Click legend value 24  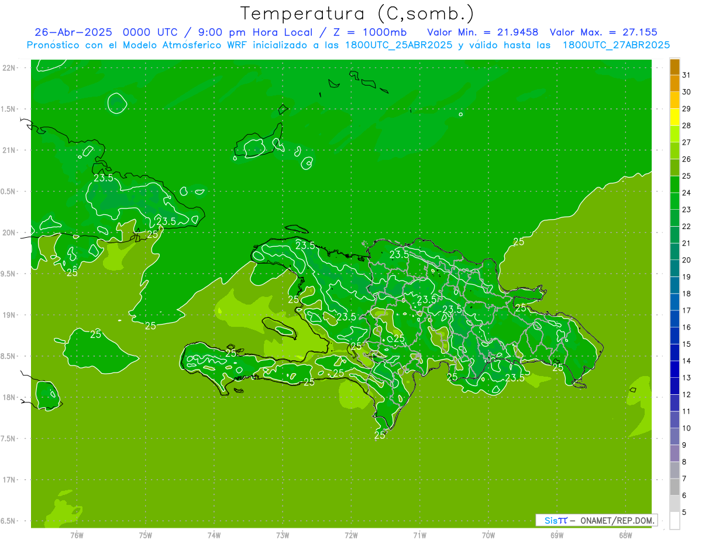(x=687, y=193)
